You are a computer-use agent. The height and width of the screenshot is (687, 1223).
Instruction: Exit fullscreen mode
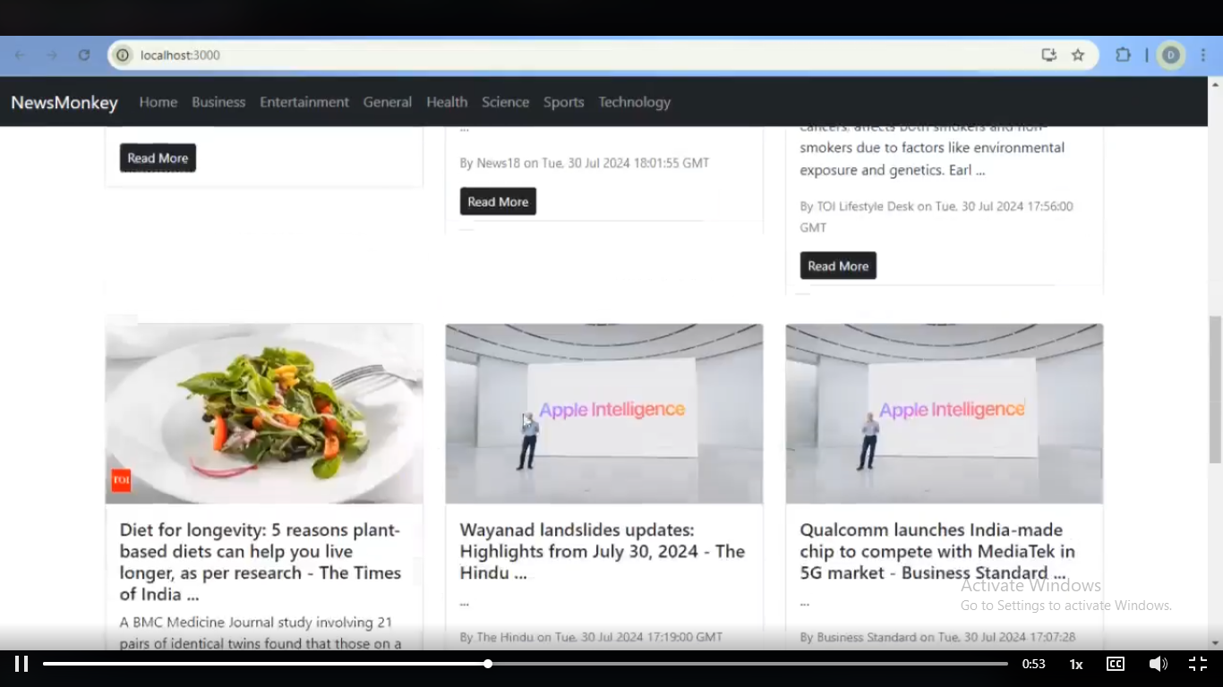pos(1198,664)
